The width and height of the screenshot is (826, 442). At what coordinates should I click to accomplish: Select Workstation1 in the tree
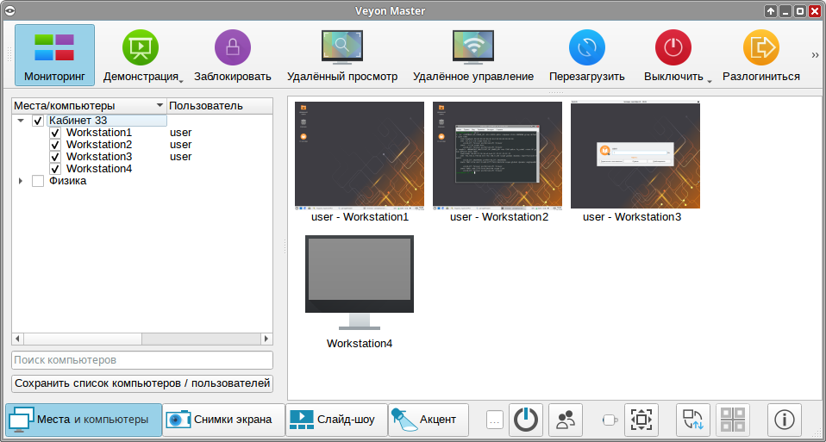pyautogui.click(x=99, y=133)
